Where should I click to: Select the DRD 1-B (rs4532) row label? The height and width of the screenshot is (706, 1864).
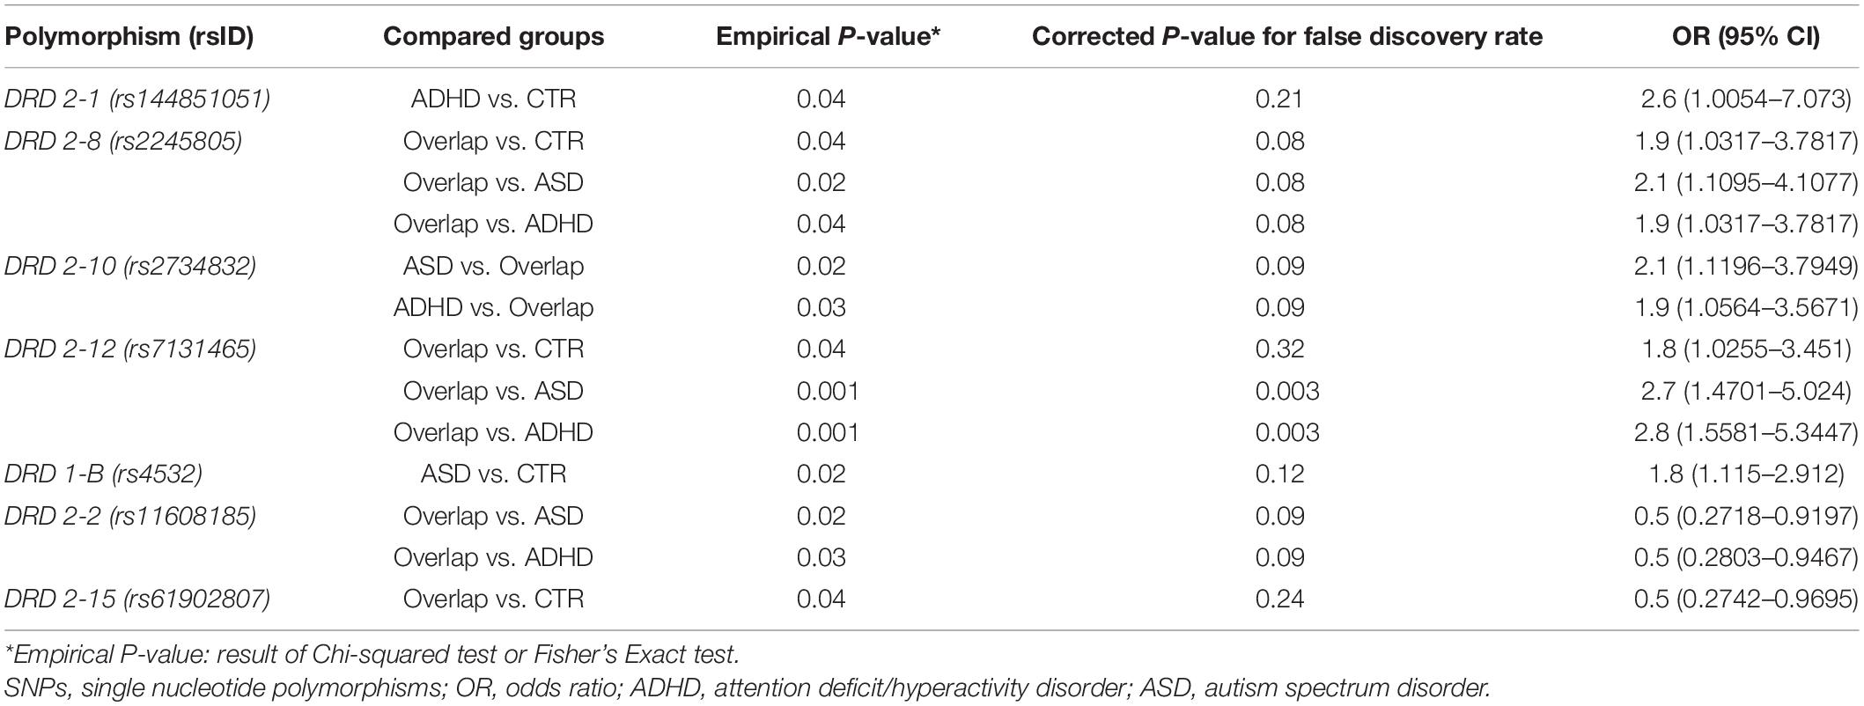104,474
